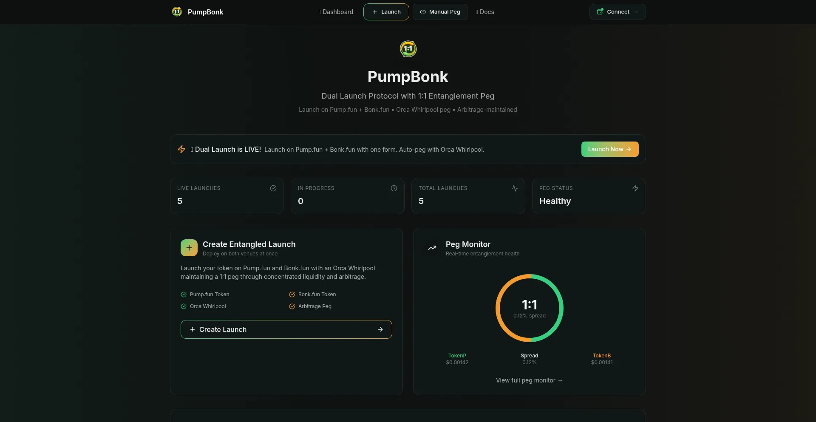Viewport: 816px width, 422px height.
Task: Click the TokenP price readout
Action: 457,359
